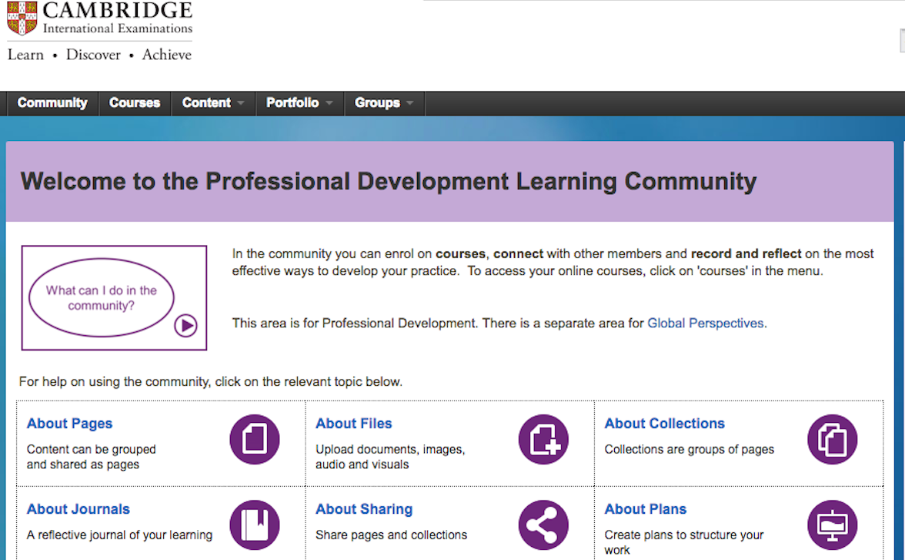Open the About Journals help link
905x560 pixels.
tap(78, 509)
